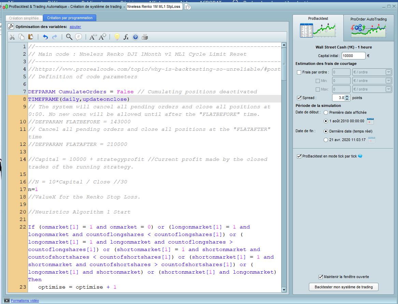The image size is (398, 304).
Task: Cut selection with the scissors icon
Action: (x=12, y=37)
